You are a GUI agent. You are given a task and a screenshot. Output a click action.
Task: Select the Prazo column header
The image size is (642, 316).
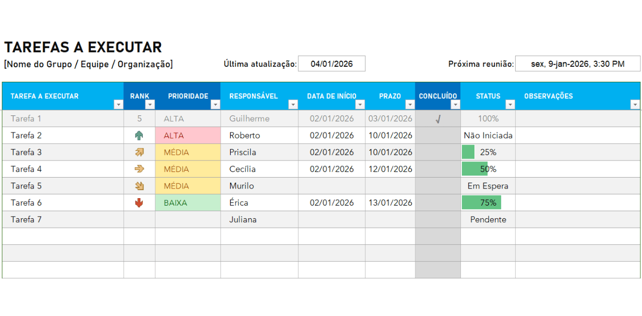coord(390,96)
